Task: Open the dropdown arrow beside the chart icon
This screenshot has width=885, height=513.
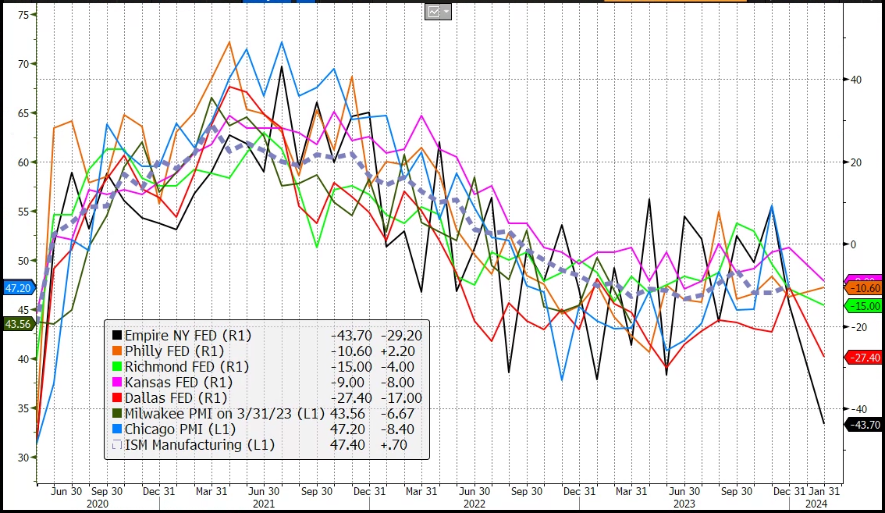Action: 446,12
